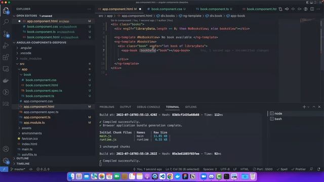Open Google Chrome from the dock
The height and width of the screenshot is (182, 324).
[x=170, y=176]
